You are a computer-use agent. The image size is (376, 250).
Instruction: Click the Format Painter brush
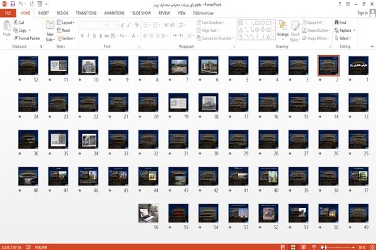pyautogui.click(x=16, y=38)
